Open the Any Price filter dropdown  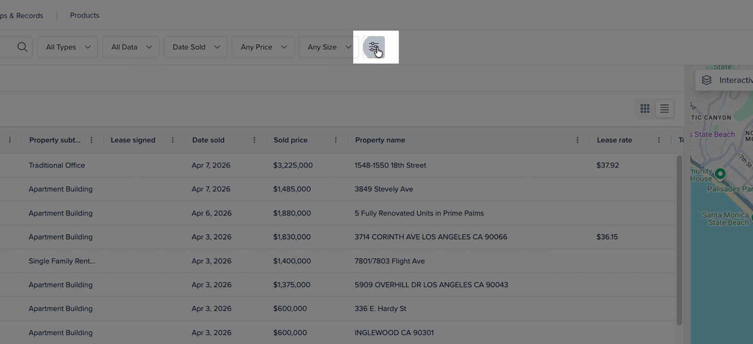click(x=263, y=47)
